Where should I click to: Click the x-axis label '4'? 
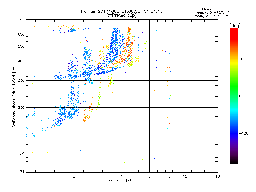tap(122, 176)
